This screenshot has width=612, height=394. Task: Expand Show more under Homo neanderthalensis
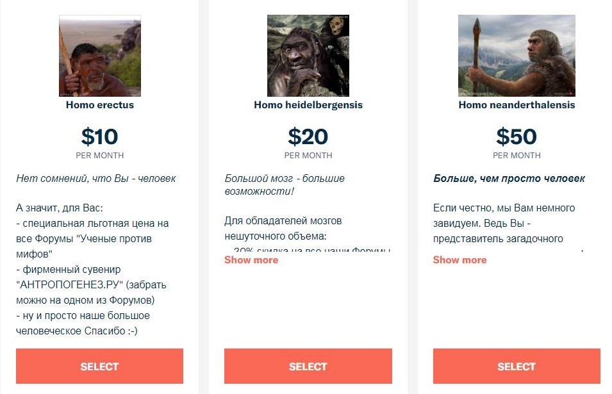click(x=459, y=260)
